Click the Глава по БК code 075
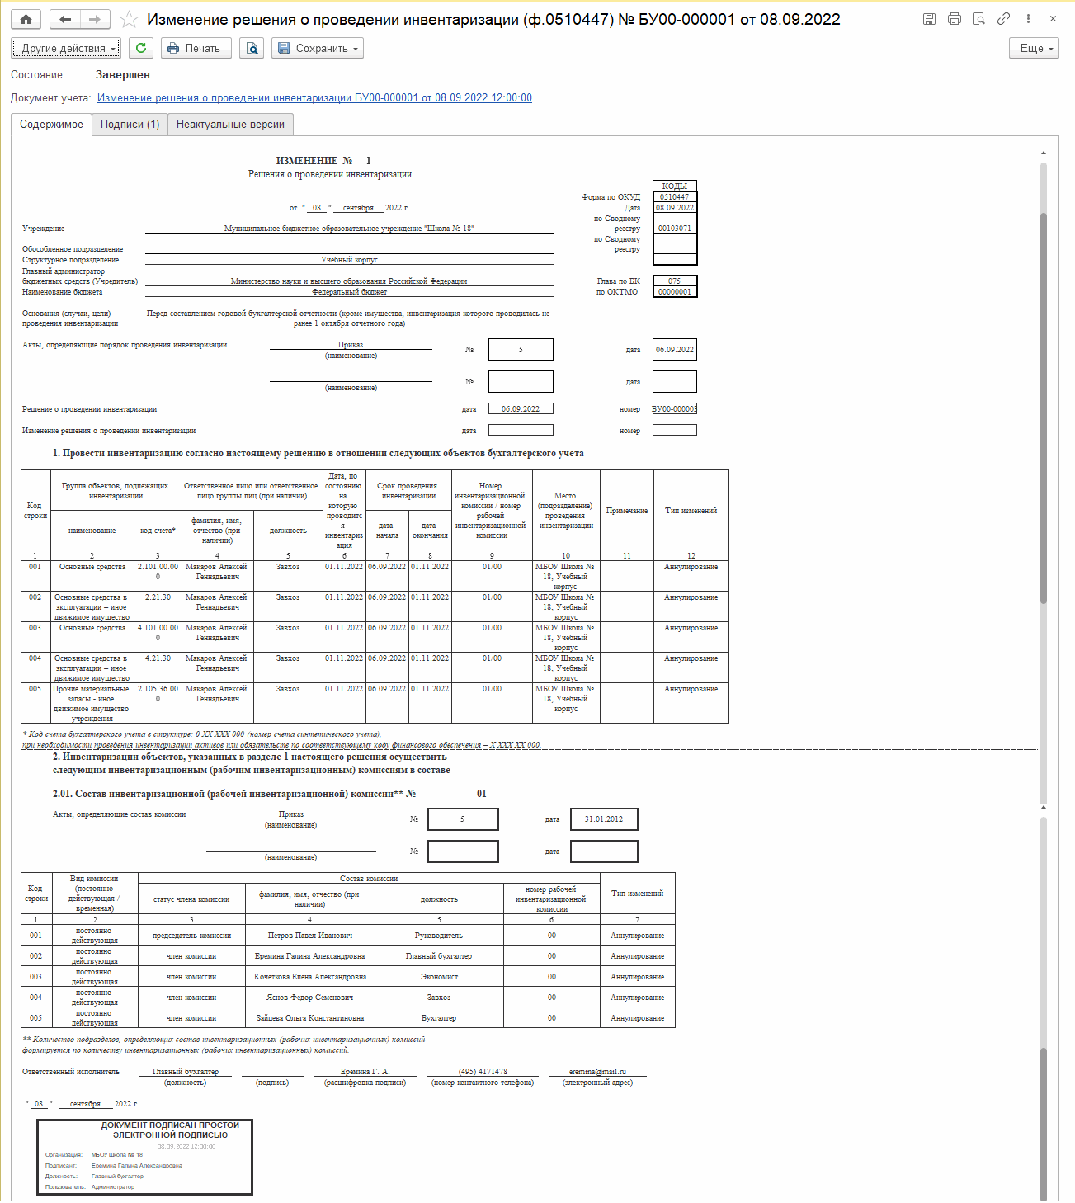The height and width of the screenshot is (1203, 1075). [675, 281]
